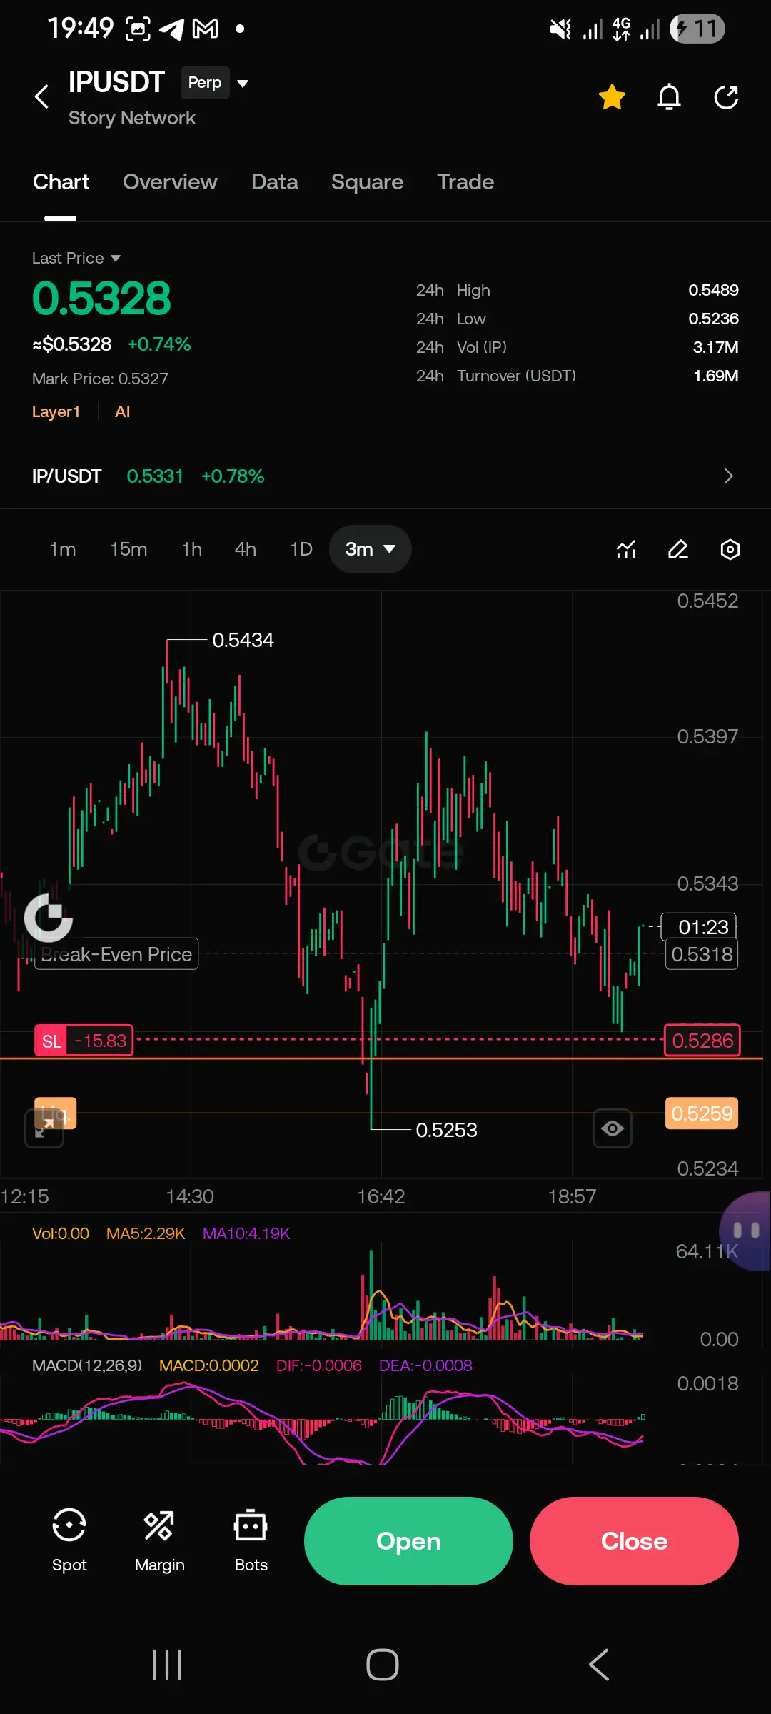This screenshot has width=771, height=1714.
Task: Open the Bots shortcut
Action: [251, 1540]
